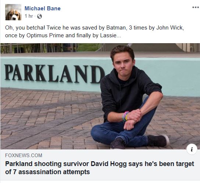
Task: Click the PARKLAND sign lettering in photo
Action: tap(54, 74)
